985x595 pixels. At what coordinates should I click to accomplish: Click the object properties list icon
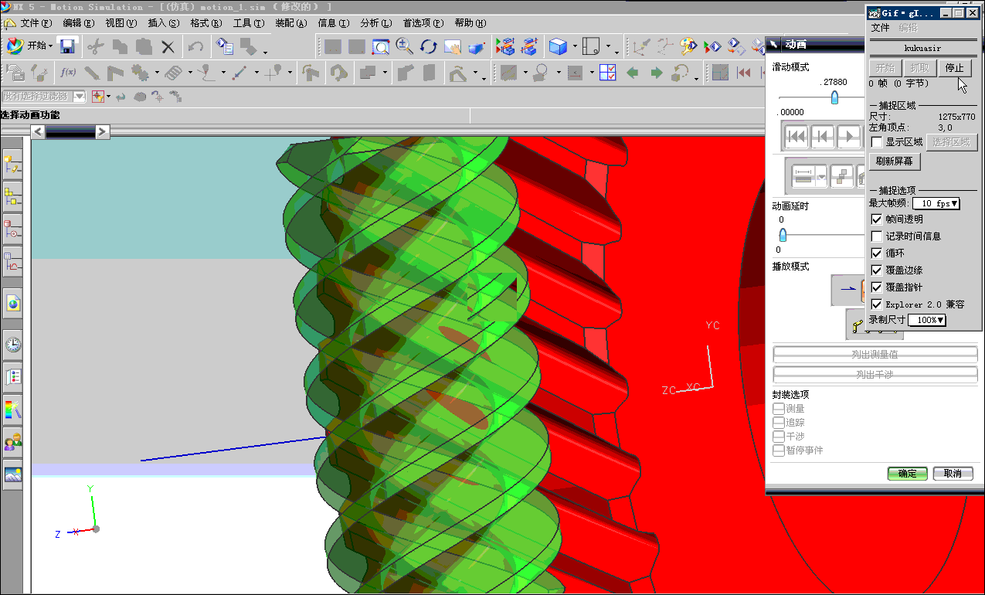(x=225, y=46)
